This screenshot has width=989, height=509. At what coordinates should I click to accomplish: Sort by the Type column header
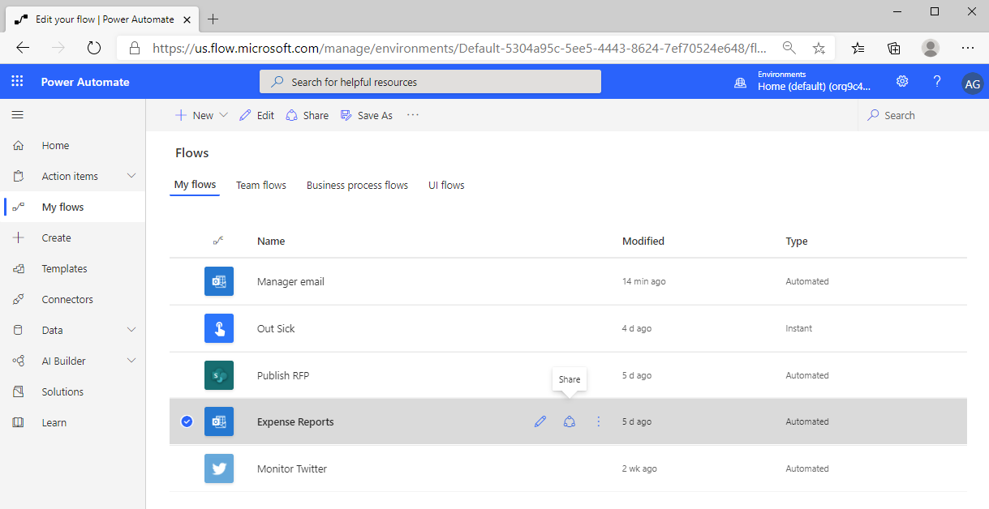797,242
